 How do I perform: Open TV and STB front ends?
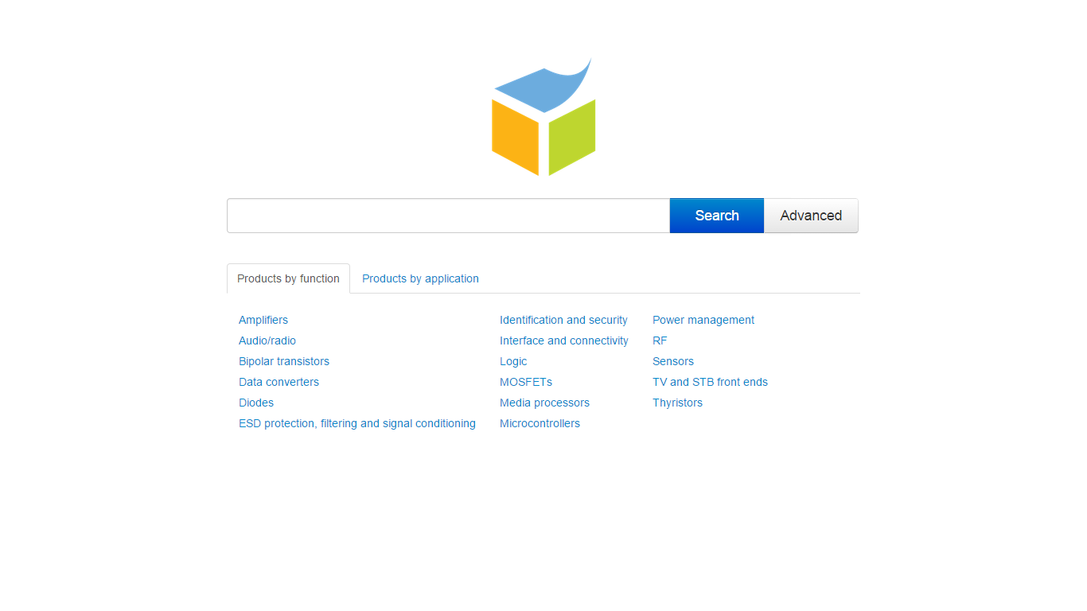(710, 382)
